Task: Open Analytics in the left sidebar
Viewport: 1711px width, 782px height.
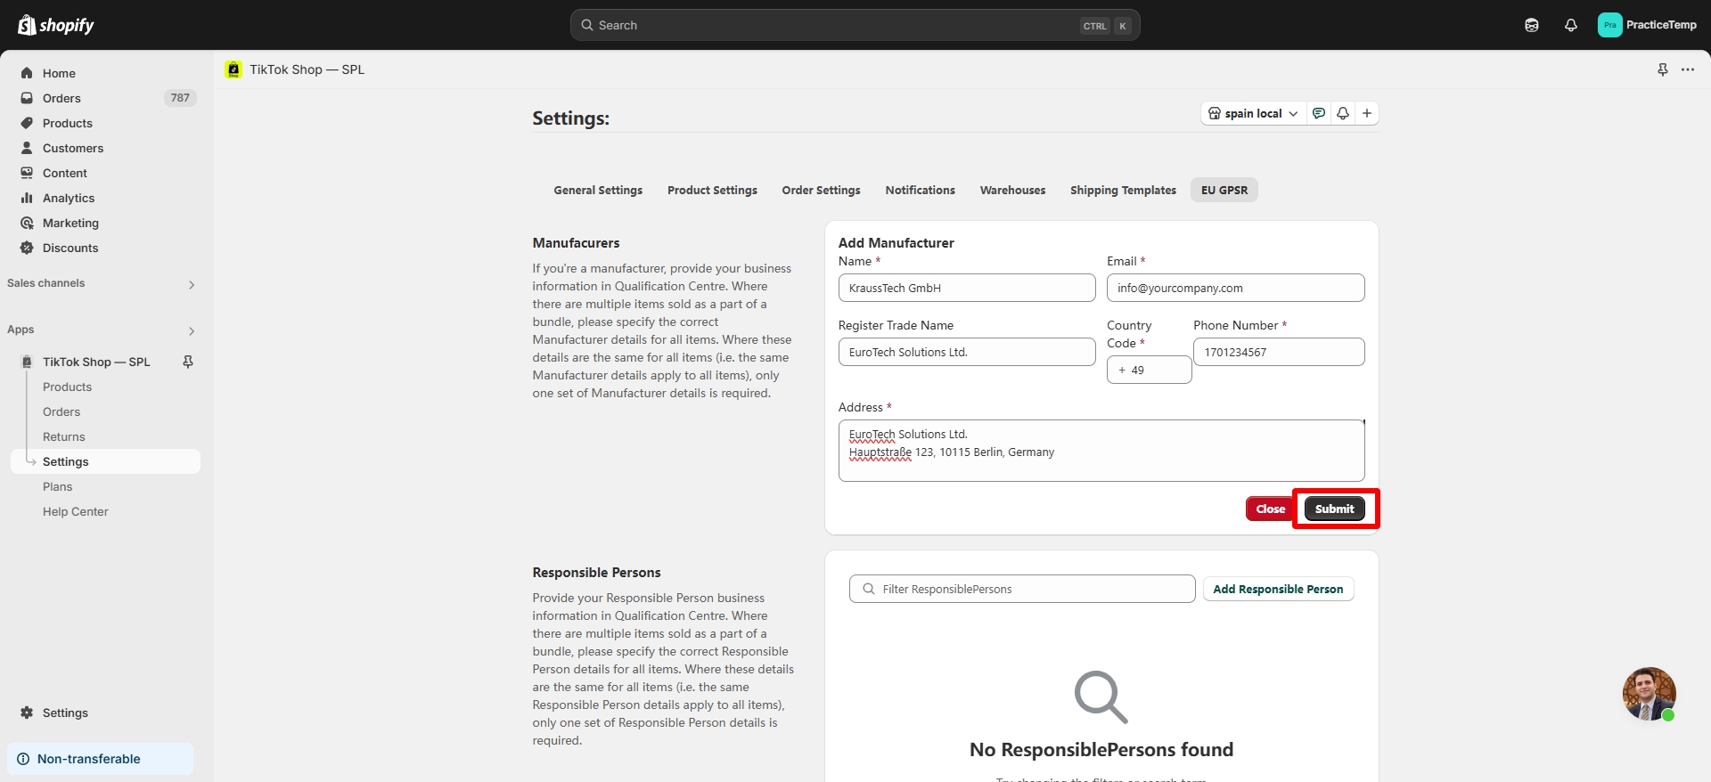Action: coord(69,198)
